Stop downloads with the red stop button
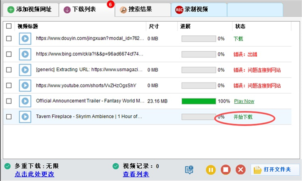 click(225, 170)
